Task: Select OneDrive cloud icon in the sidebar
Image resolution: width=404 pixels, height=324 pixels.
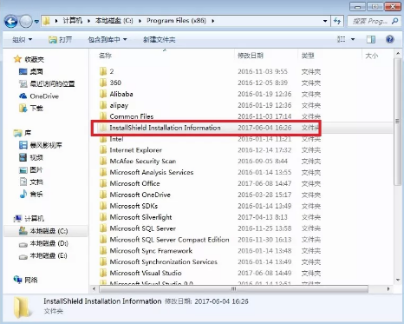Action: 23,96
